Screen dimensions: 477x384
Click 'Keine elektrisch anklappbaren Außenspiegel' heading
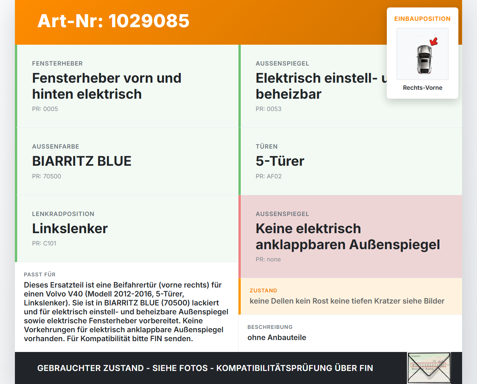point(348,237)
